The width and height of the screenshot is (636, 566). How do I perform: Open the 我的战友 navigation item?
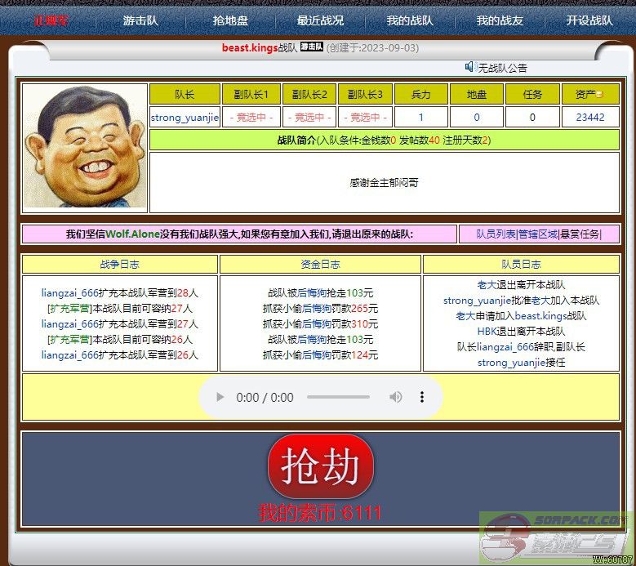coord(500,20)
